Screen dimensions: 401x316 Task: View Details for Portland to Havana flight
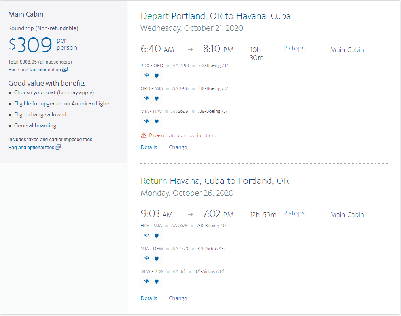pos(149,147)
